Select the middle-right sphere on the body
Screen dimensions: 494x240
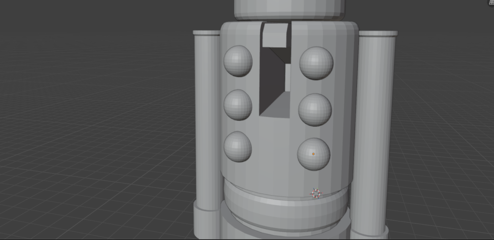pyautogui.click(x=315, y=109)
